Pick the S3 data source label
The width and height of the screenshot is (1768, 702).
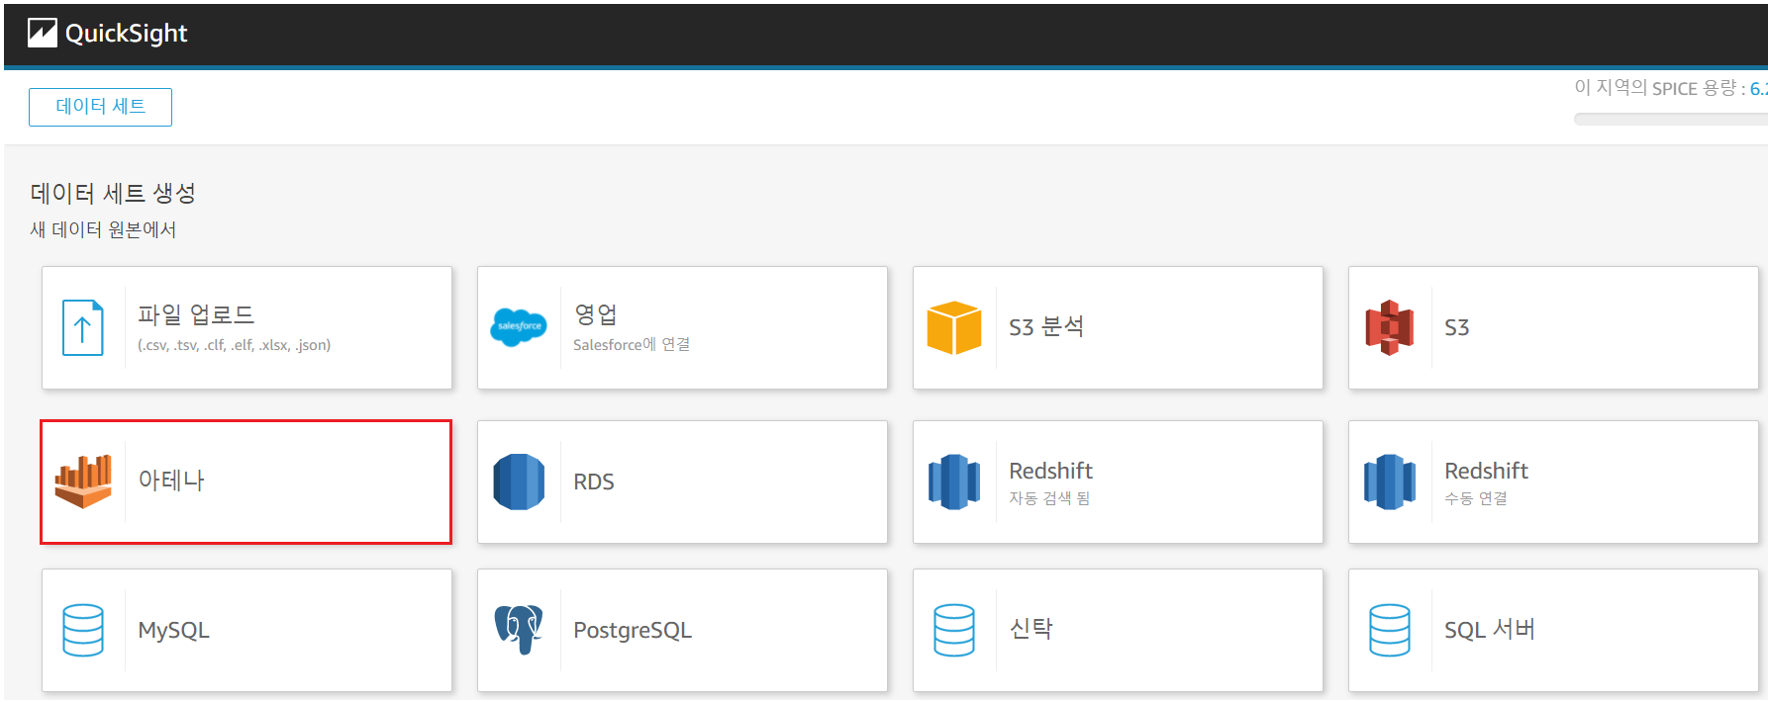click(1456, 327)
